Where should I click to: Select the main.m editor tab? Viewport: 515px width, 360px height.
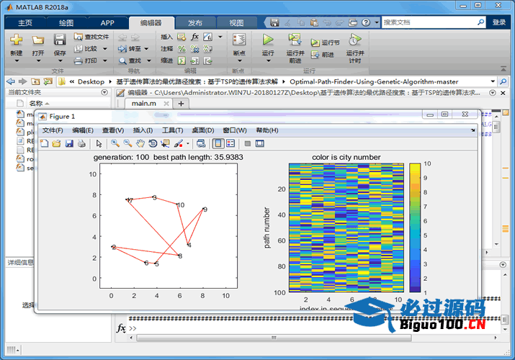[x=143, y=104]
